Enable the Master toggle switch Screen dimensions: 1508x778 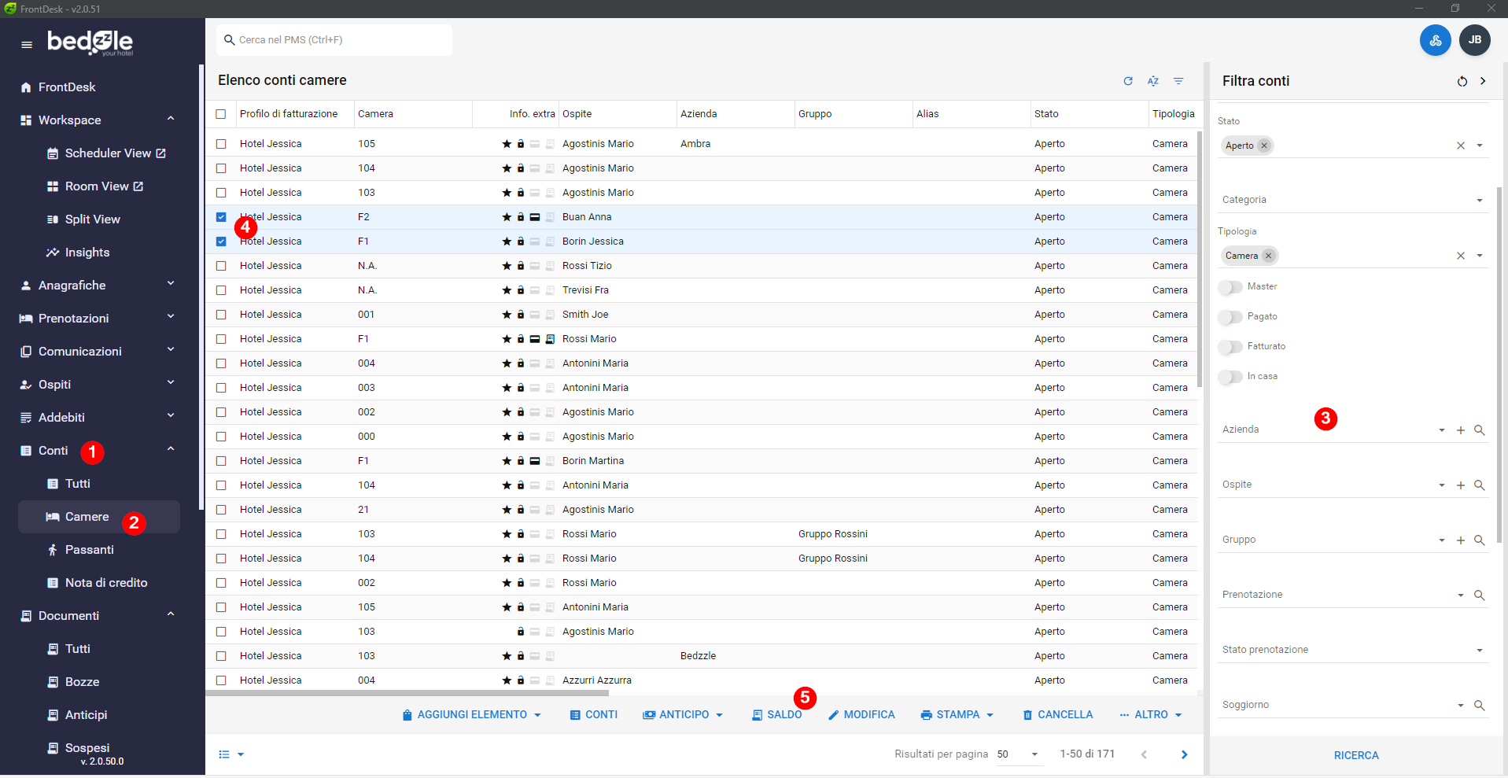[x=1230, y=287]
